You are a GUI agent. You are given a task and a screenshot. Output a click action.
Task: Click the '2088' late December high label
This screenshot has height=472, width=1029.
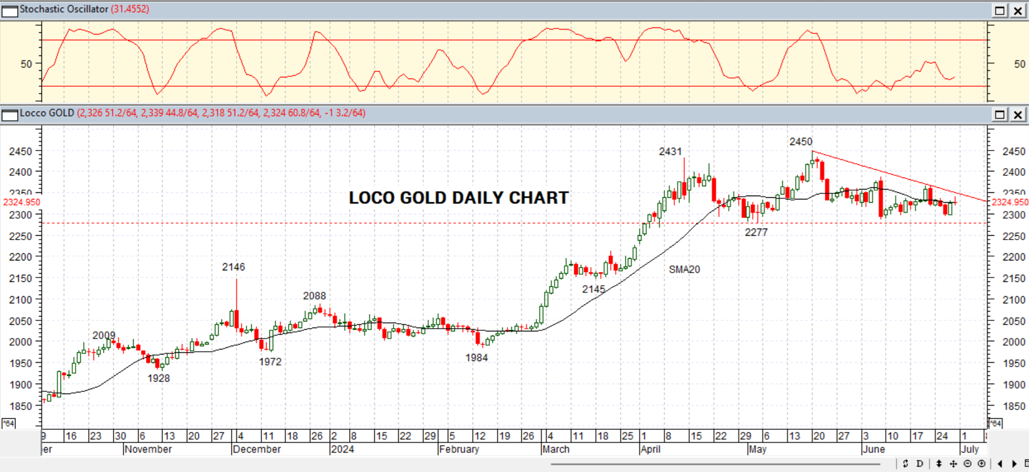tap(314, 296)
